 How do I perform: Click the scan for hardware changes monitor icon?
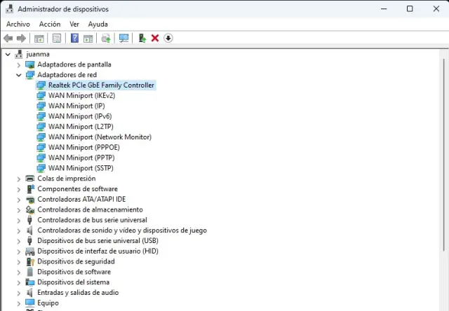pyautogui.click(x=123, y=38)
